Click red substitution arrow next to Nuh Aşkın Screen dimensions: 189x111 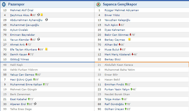[x=120, y=25]
